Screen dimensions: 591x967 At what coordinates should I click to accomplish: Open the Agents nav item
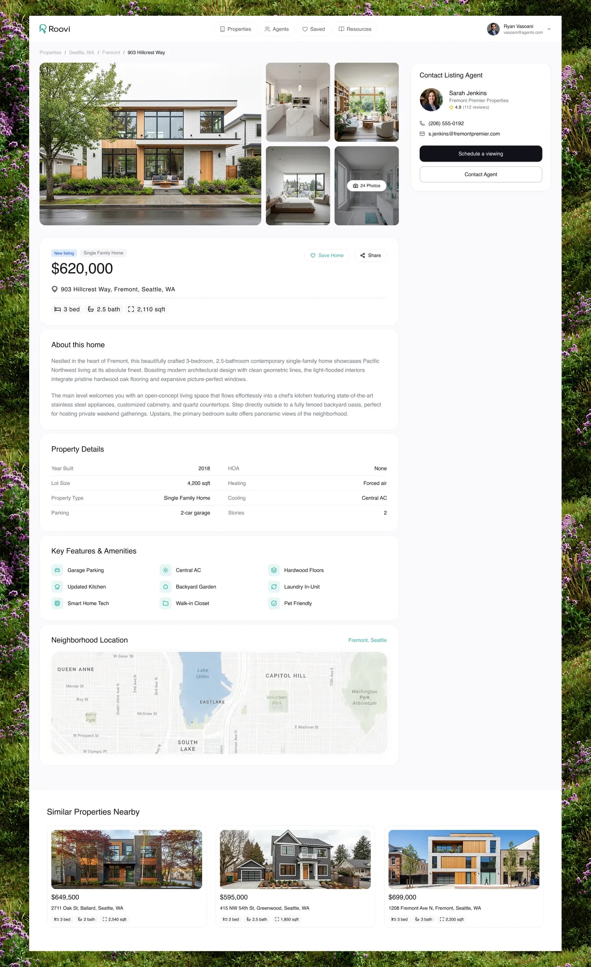tap(277, 29)
